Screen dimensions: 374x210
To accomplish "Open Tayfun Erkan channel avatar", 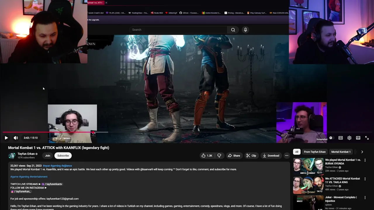I will click(x=12, y=156).
